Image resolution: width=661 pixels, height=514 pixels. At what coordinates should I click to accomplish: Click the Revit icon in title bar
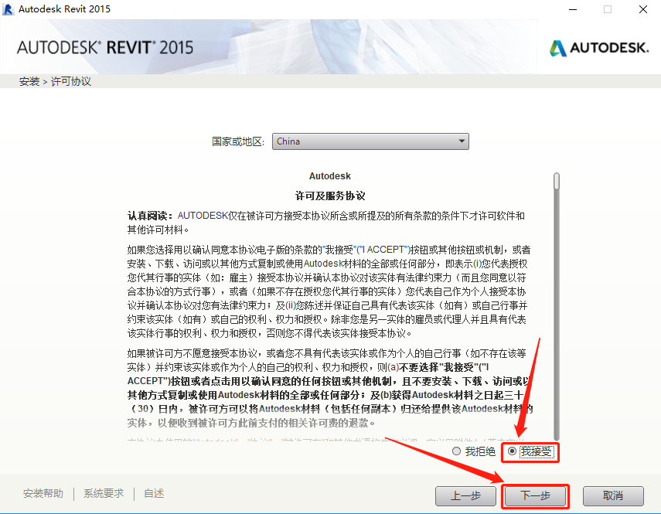[8, 9]
